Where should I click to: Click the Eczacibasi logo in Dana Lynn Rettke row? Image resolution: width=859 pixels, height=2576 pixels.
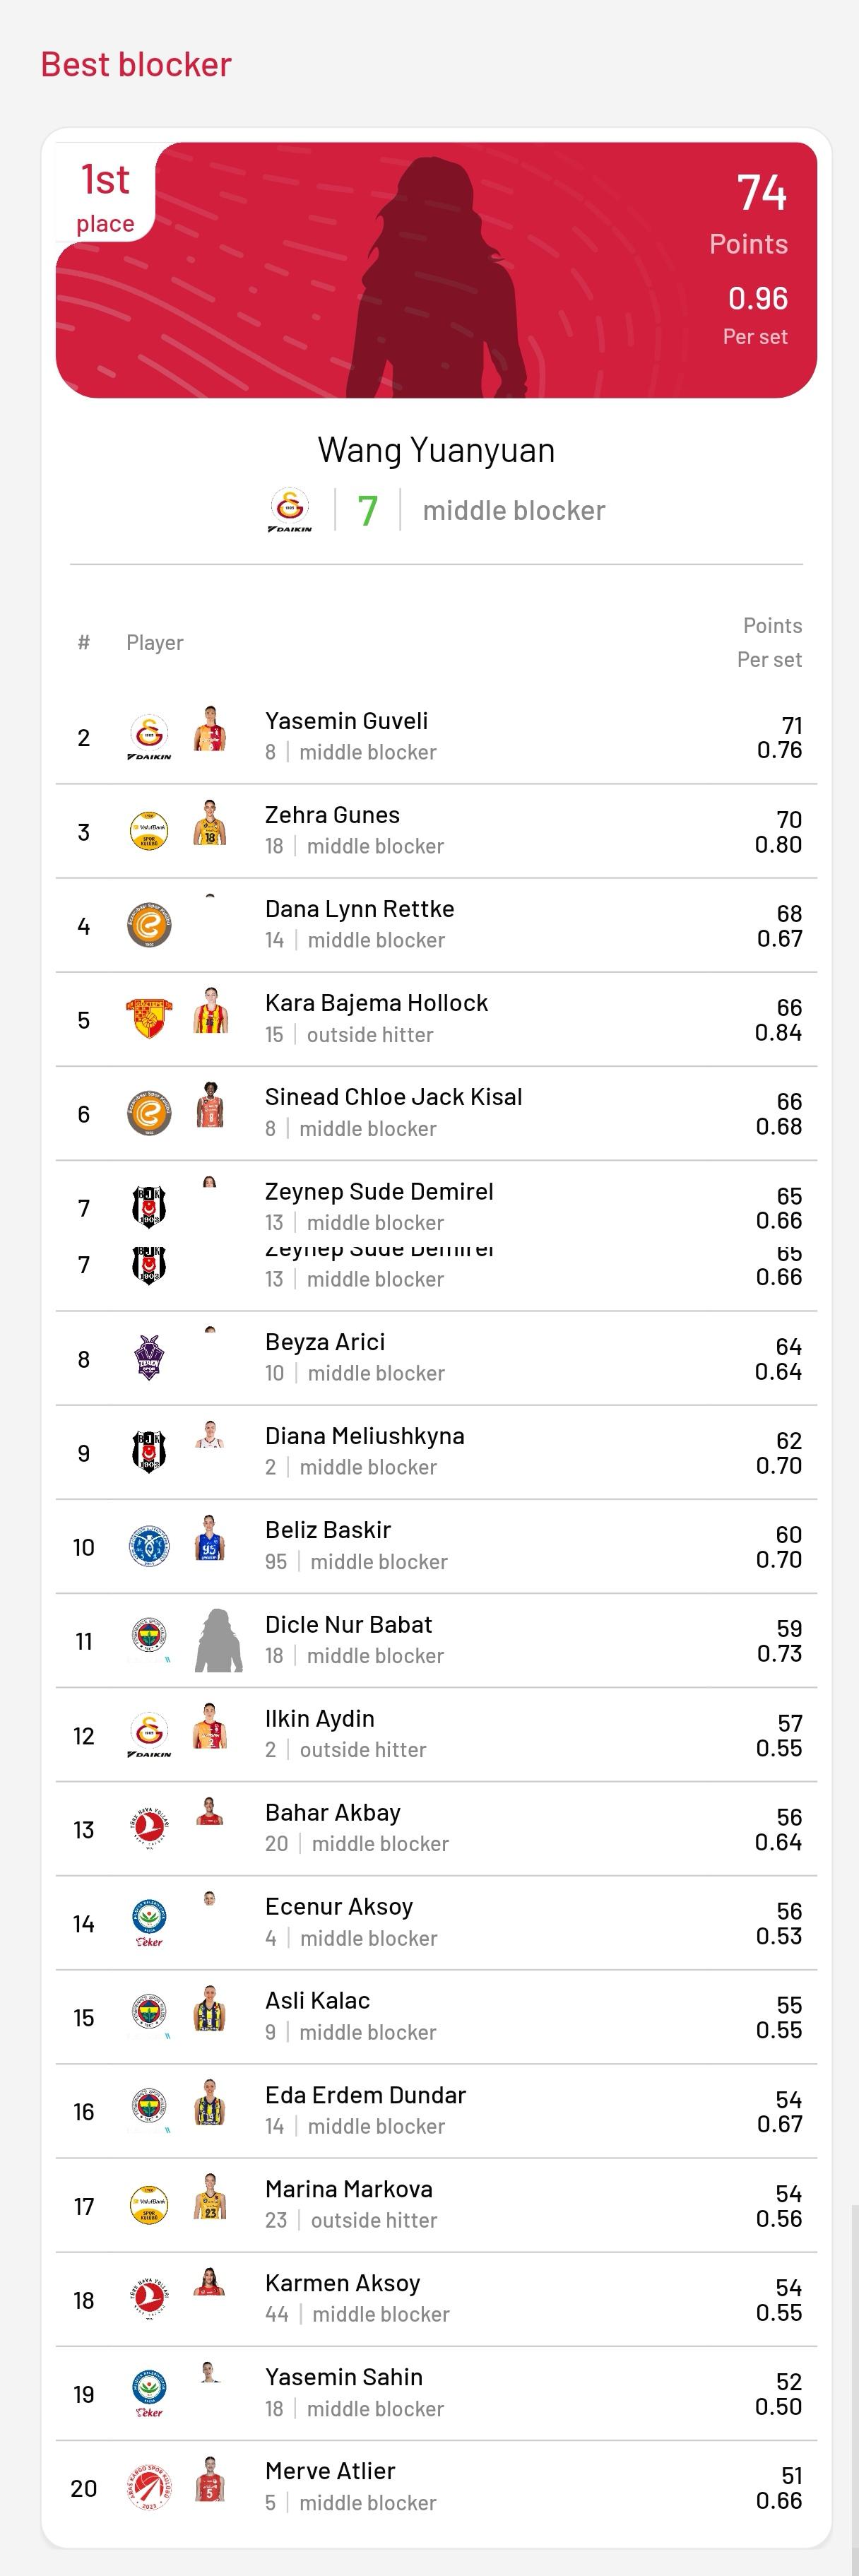tap(149, 925)
